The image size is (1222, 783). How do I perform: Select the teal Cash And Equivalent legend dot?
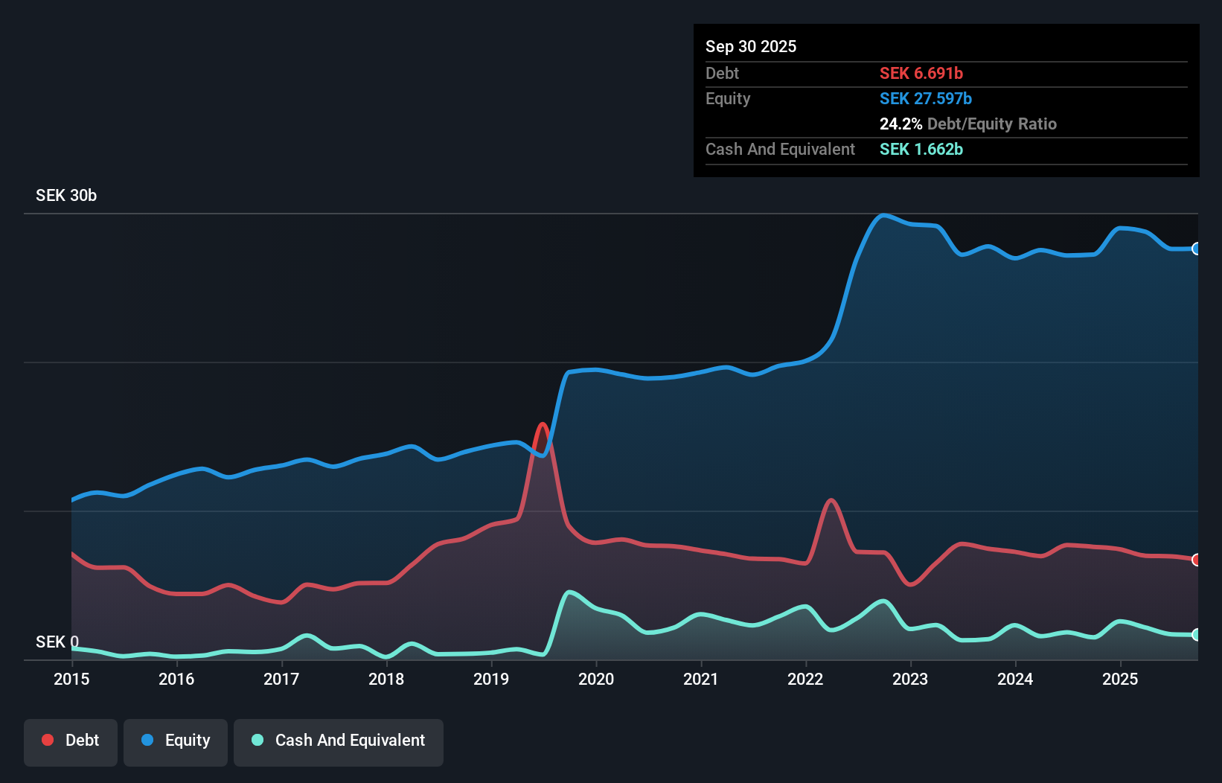pyautogui.click(x=257, y=740)
